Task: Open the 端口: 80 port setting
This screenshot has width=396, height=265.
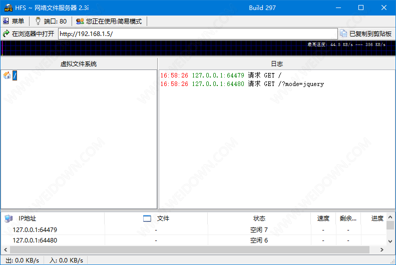Action: click(x=51, y=21)
